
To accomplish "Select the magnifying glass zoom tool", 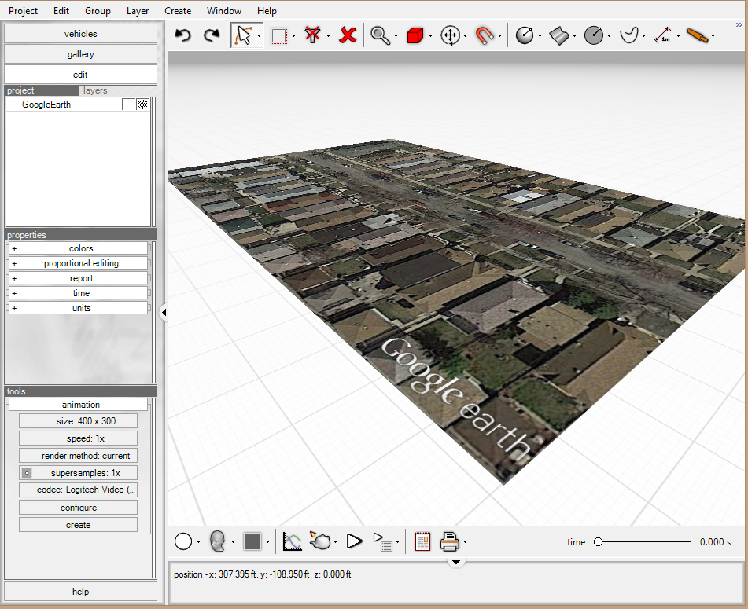I will [380, 35].
